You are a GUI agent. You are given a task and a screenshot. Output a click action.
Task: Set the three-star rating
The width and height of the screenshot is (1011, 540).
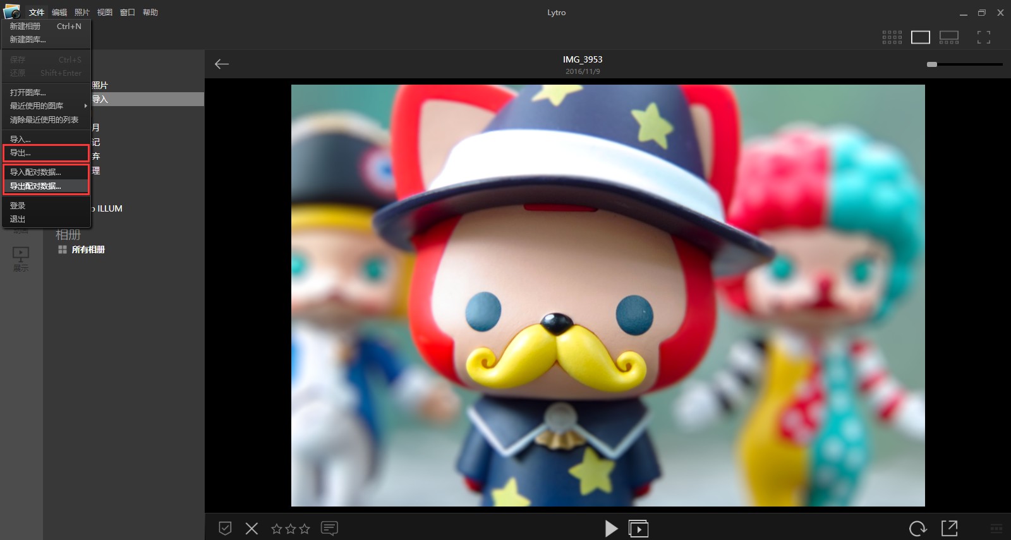click(305, 529)
